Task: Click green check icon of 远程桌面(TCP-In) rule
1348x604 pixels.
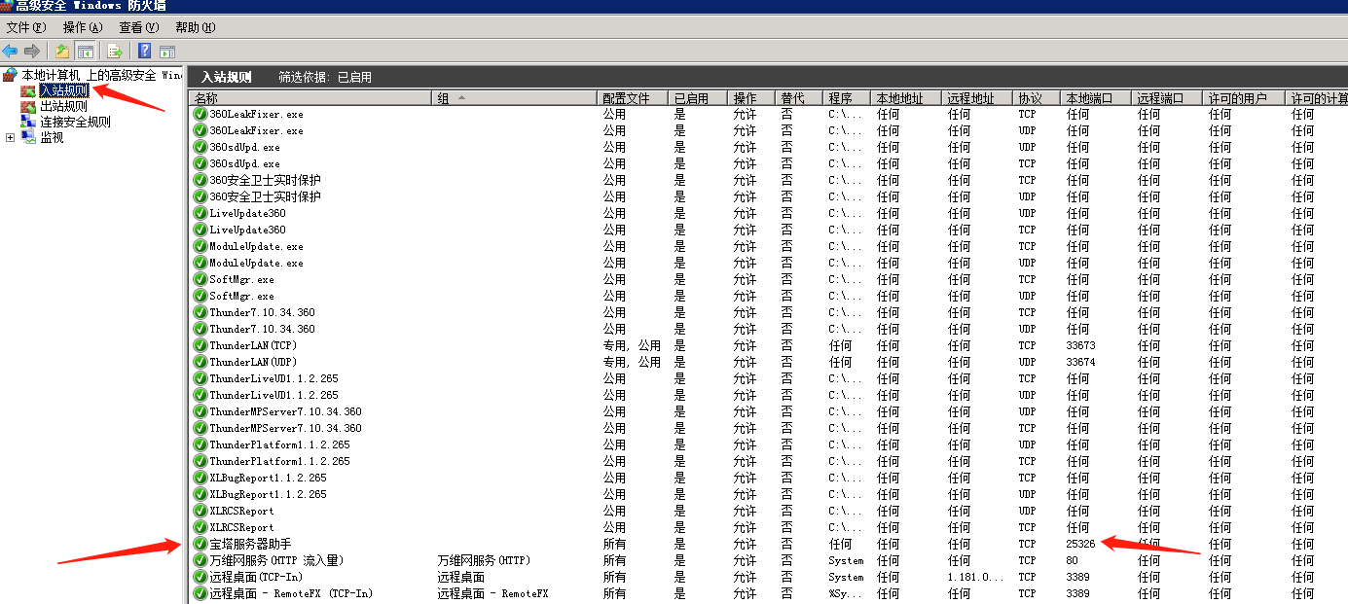Action: (x=200, y=577)
